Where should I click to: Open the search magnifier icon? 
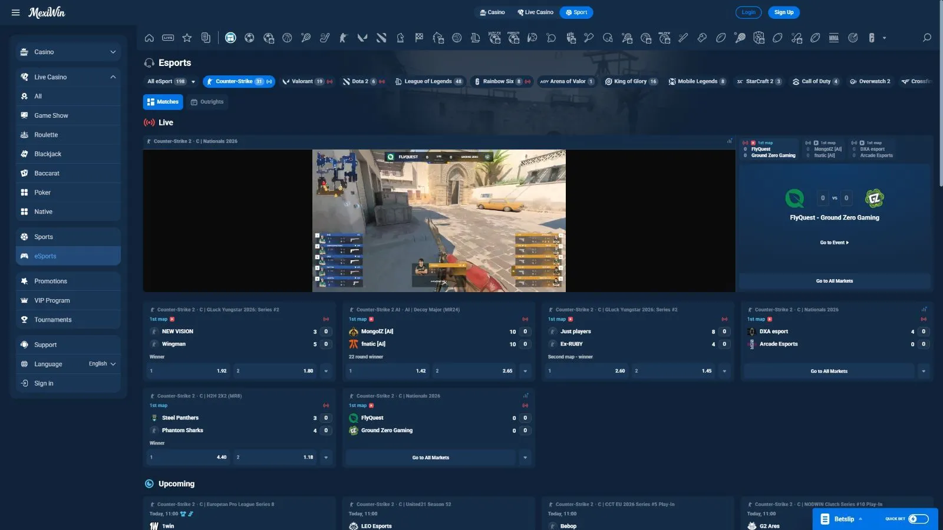point(926,38)
